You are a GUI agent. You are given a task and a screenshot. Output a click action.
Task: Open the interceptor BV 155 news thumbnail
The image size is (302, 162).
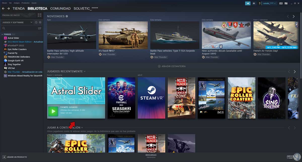tap(71, 35)
